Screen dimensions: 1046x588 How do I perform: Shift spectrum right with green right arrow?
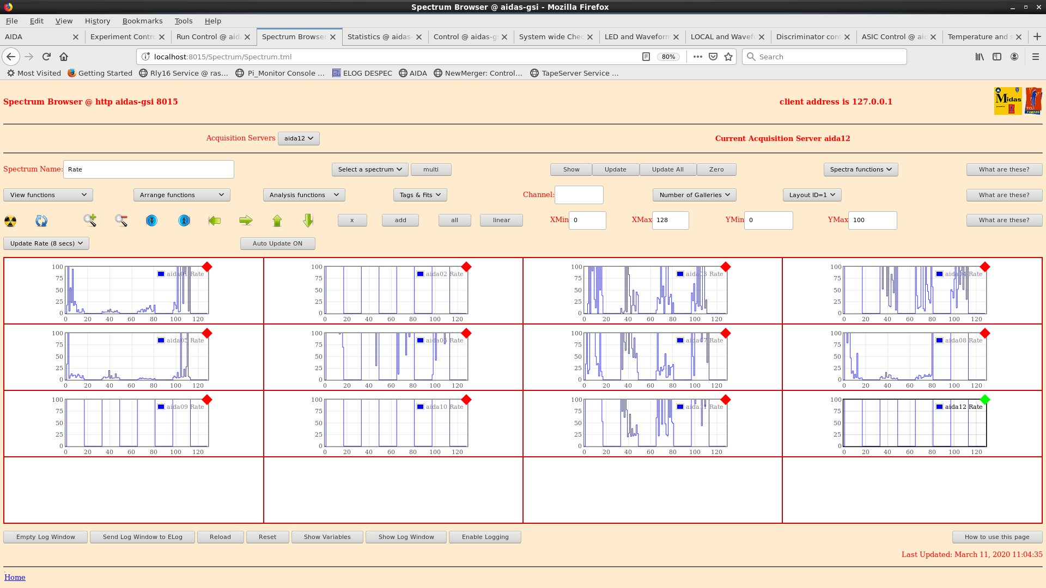click(x=246, y=220)
